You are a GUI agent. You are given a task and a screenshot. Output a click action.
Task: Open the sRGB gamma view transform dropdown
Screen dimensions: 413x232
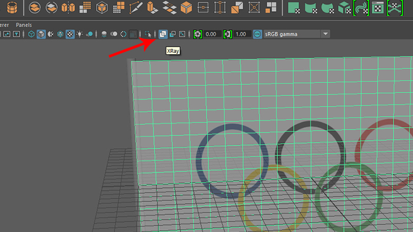296,34
